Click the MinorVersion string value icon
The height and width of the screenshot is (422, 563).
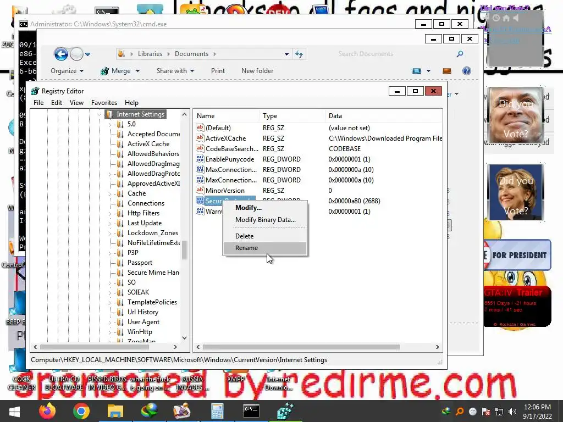[200, 190]
